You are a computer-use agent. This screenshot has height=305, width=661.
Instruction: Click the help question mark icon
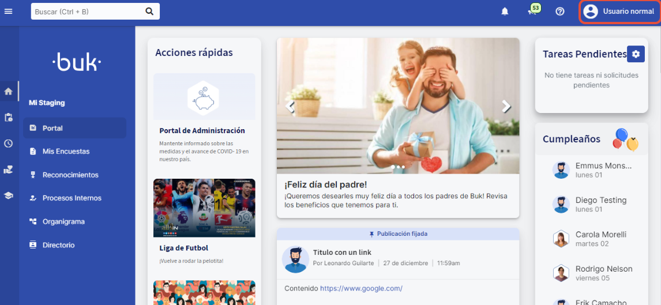click(559, 12)
